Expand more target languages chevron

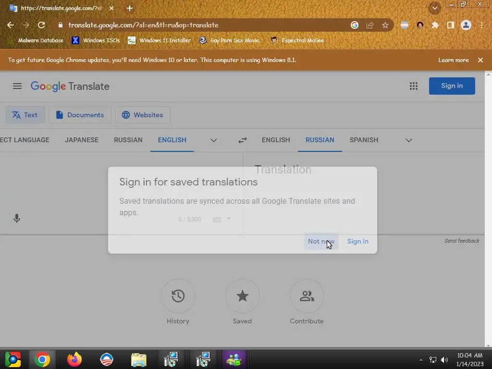coord(408,140)
